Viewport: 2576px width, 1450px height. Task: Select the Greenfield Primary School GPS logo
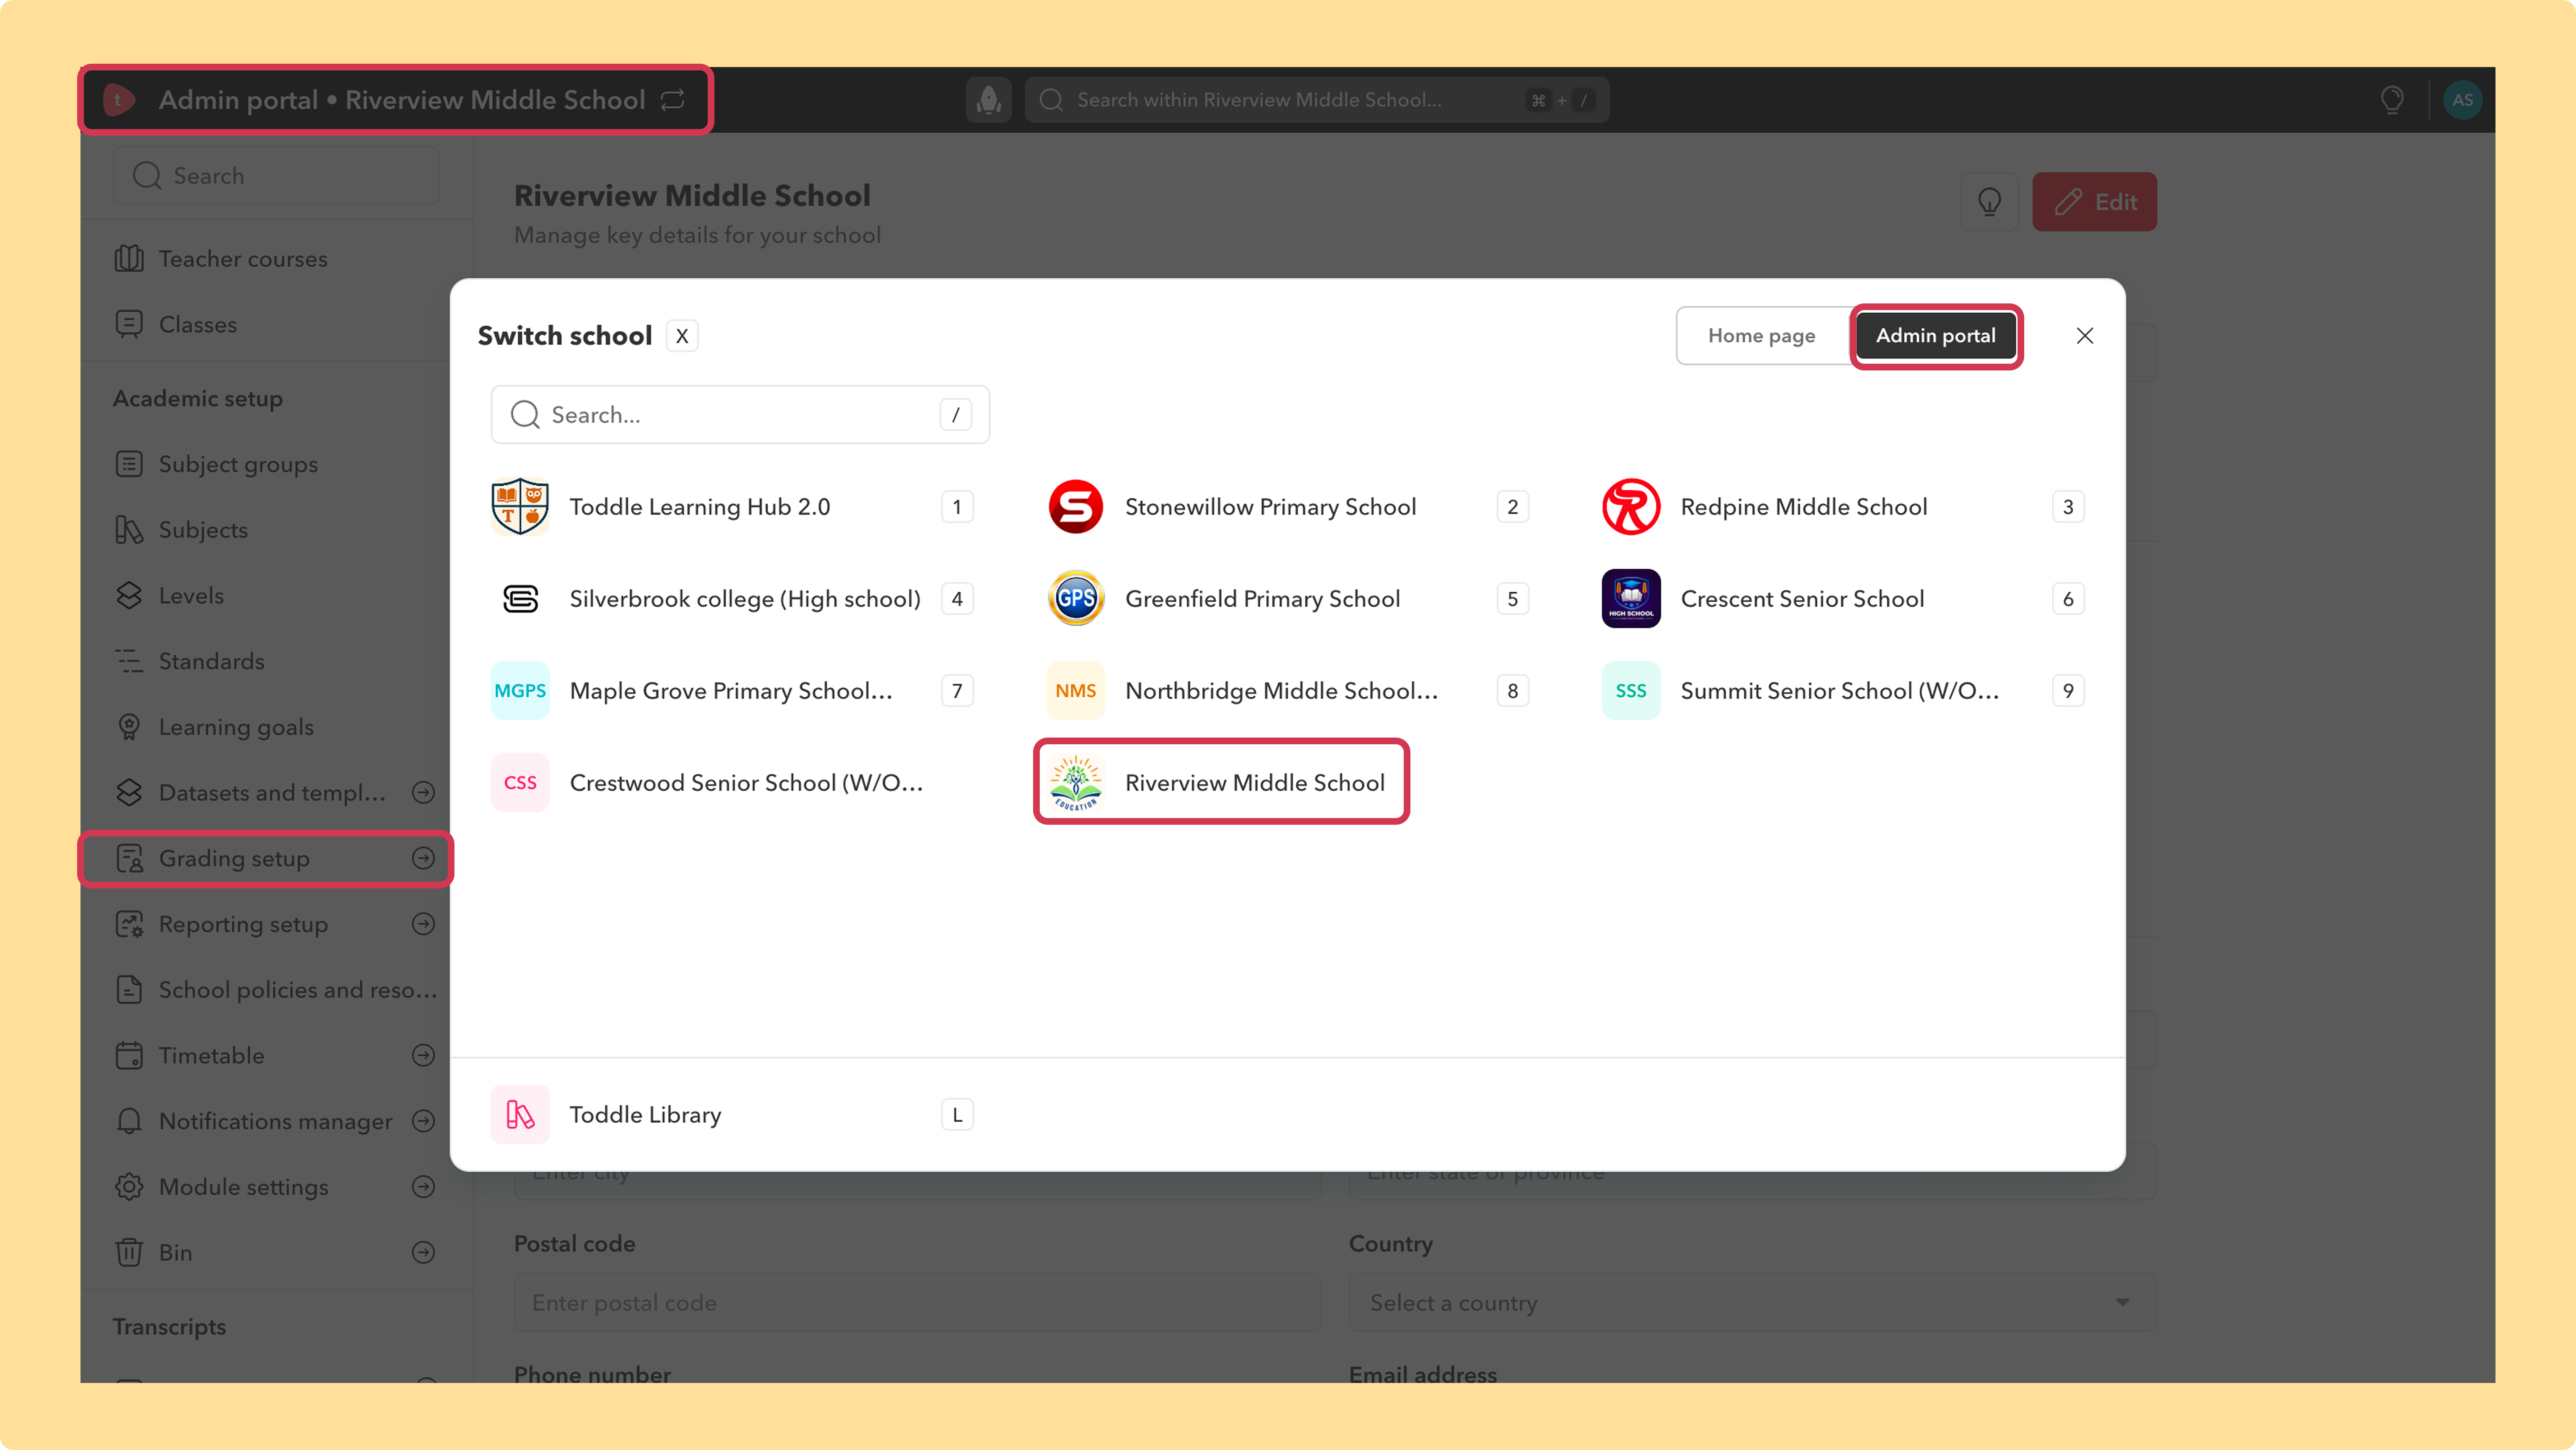tap(1076, 598)
